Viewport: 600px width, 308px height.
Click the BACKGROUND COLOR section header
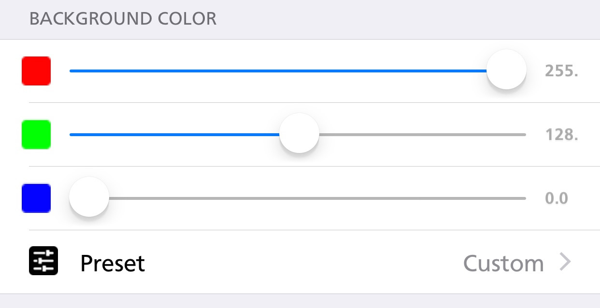click(123, 19)
